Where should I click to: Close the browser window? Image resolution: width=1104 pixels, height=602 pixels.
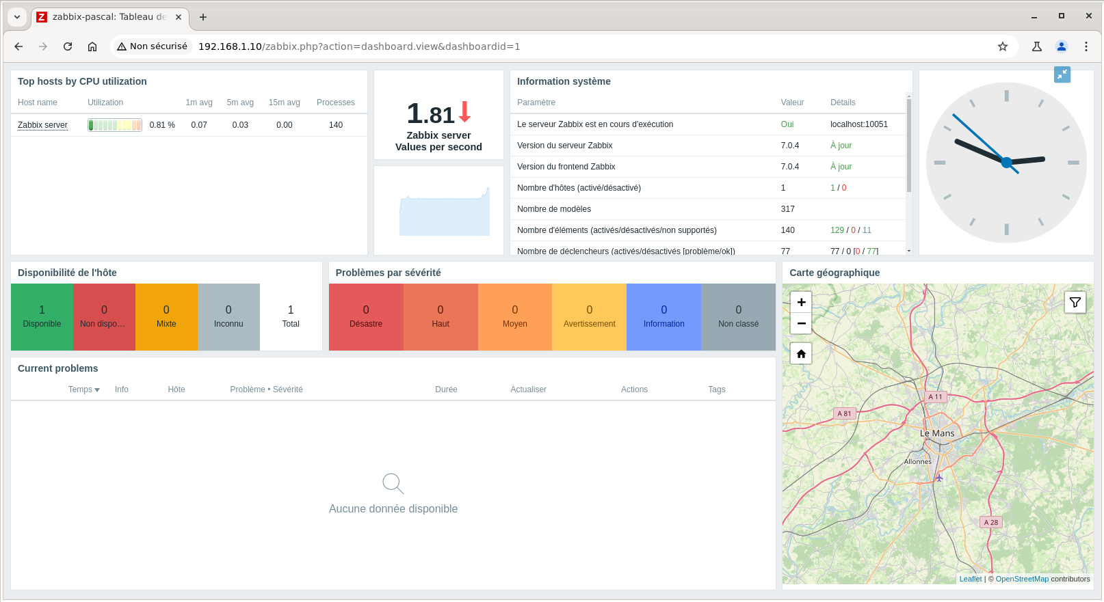[x=1089, y=16]
